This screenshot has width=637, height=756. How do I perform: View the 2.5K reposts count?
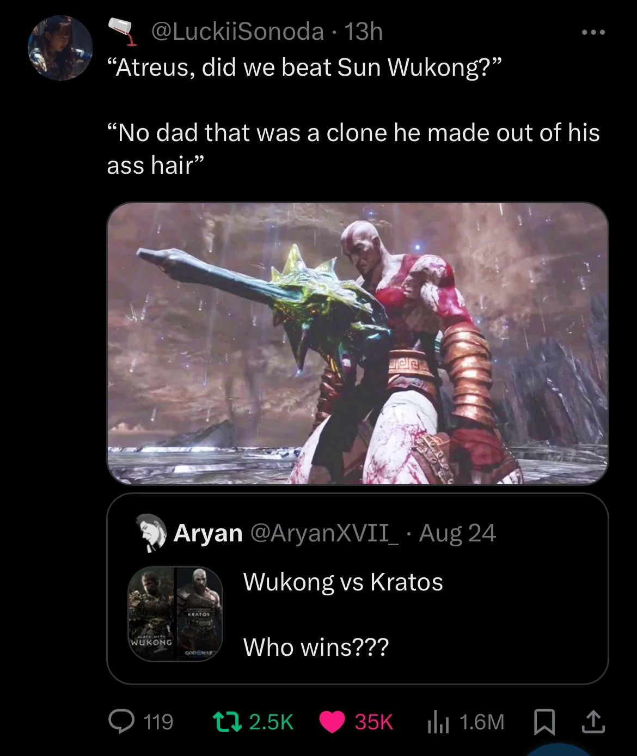tap(271, 722)
